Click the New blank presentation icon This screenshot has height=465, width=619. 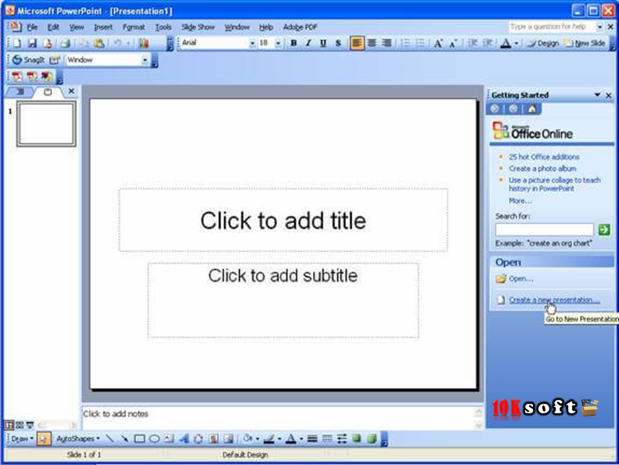click(x=17, y=43)
